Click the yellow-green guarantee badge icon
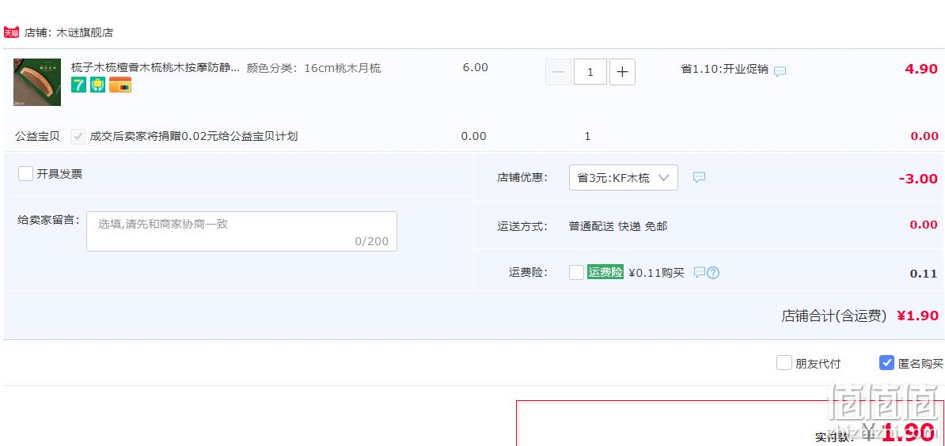This screenshot has height=446, width=945. tap(98, 85)
